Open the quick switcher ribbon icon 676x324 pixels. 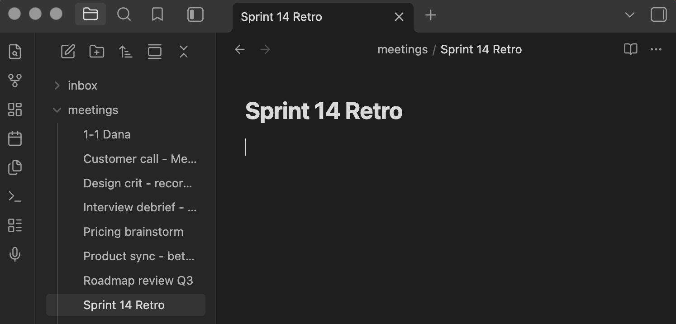[x=15, y=52]
